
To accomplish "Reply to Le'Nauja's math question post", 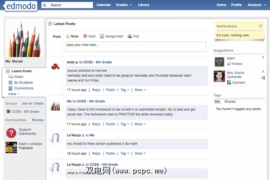I will click(96, 153).
